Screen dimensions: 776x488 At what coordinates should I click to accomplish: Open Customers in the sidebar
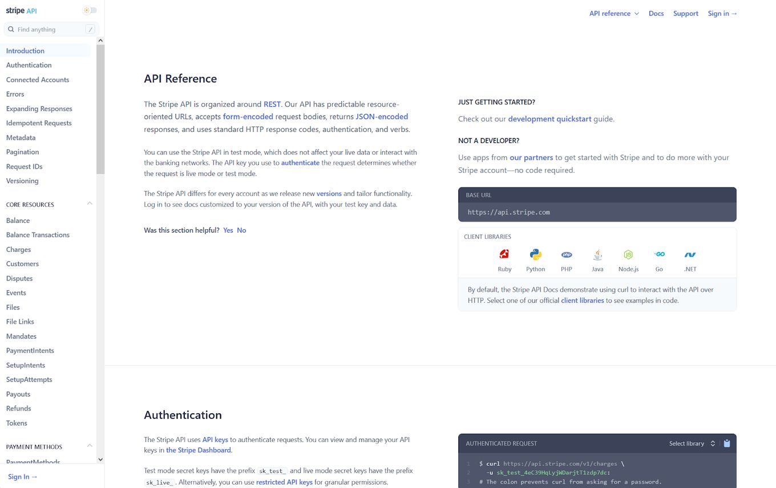coord(22,264)
